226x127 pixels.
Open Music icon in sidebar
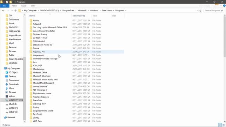click(x=7, y=88)
